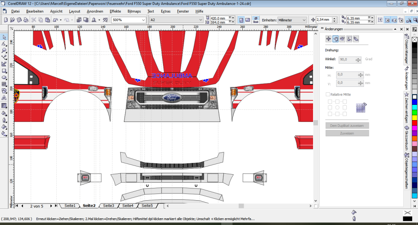Pick the red palette color swatch
The width and height of the screenshot is (418, 225).
point(414,123)
